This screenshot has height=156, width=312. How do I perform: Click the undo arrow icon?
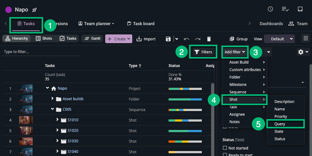point(187,39)
